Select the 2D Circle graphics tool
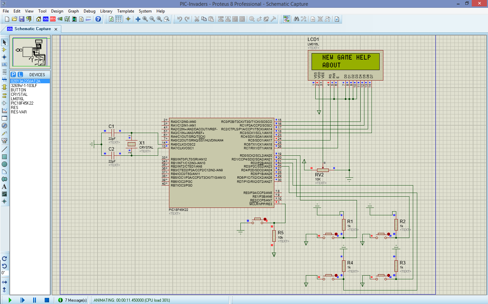This screenshot has width=488, height=304. pyautogui.click(x=4, y=164)
